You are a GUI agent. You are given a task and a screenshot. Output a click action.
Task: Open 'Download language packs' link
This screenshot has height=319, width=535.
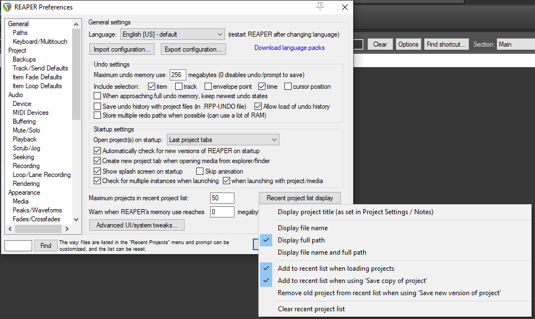click(x=289, y=48)
